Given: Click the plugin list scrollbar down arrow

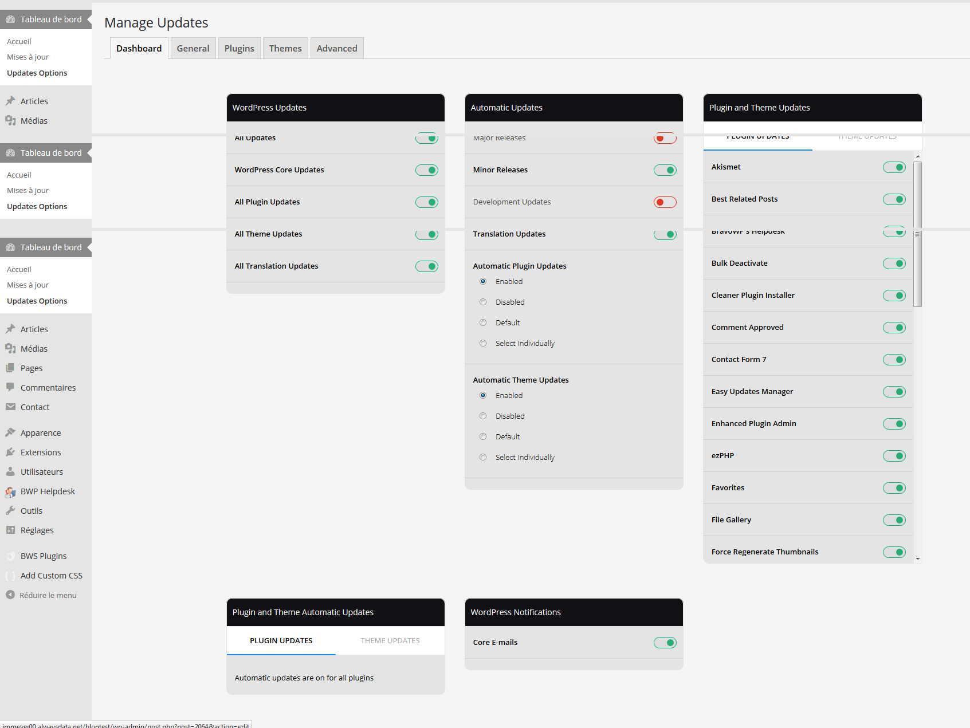Looking at the screenshot, I should click(918, 558).
